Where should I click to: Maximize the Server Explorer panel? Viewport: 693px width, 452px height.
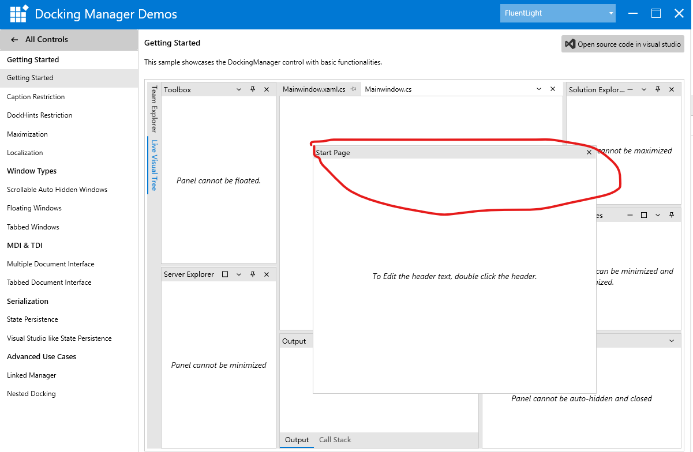(225, 274)
